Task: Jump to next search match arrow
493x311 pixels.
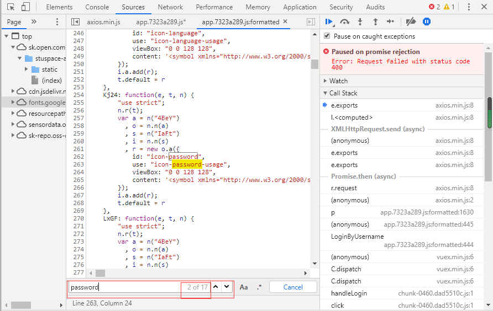Action: click(227, 287)
